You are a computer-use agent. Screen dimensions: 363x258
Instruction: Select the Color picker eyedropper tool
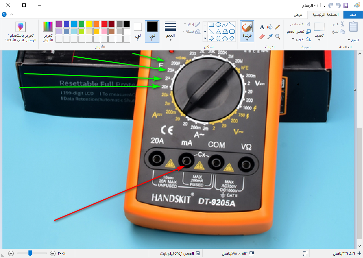(x=270, y=37)
